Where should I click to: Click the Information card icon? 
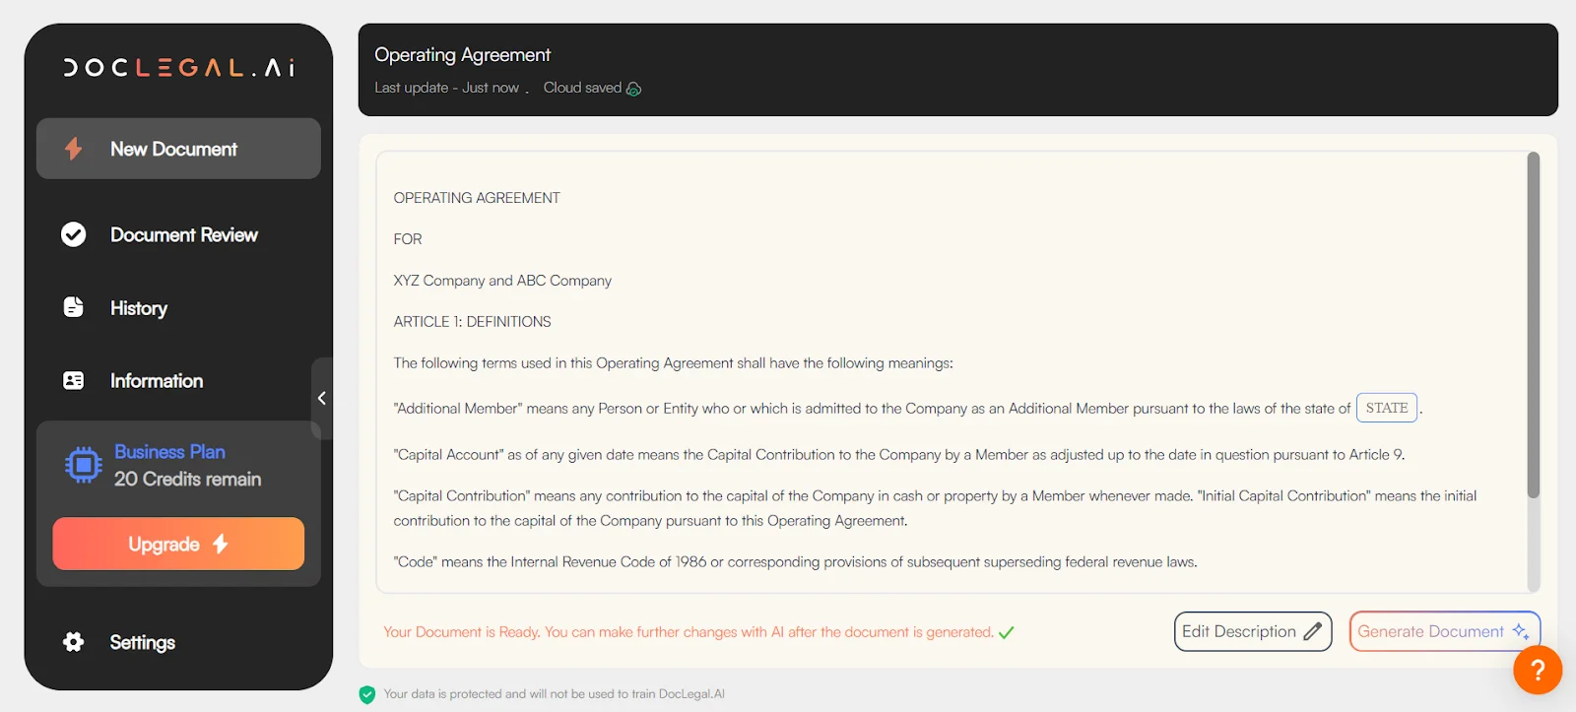click(74, 380)
